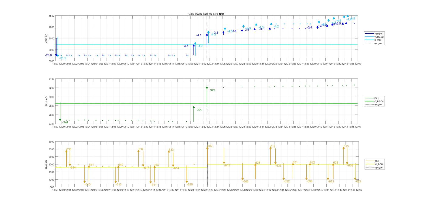The width and height of the screenshot is (425, 210).
Task: Click the 'Roll AD' y-axis label
Action: (x=47, y=164)
